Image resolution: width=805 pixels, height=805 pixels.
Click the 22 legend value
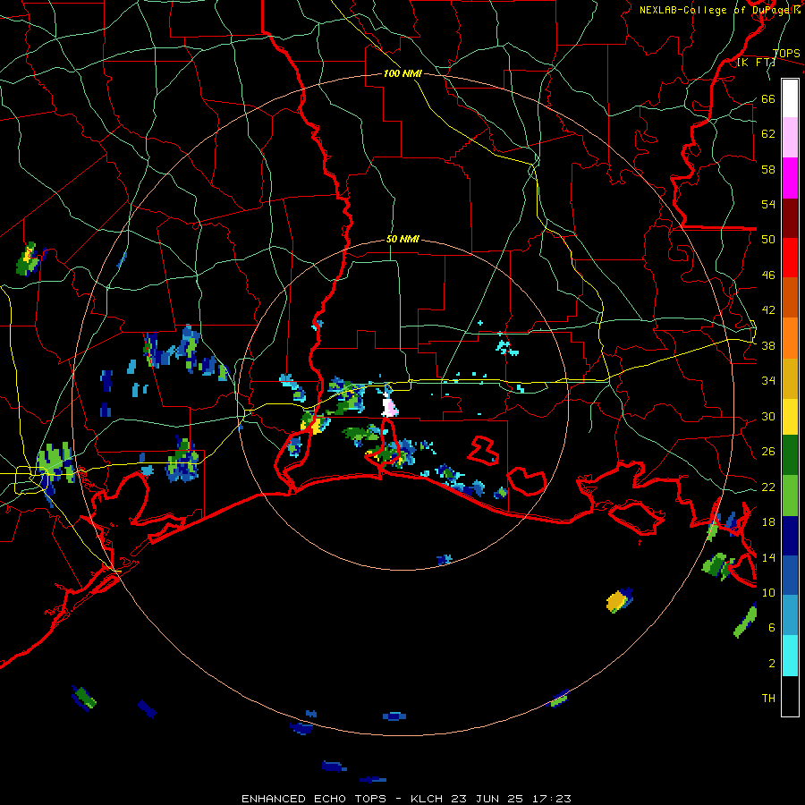coord(768,487)
